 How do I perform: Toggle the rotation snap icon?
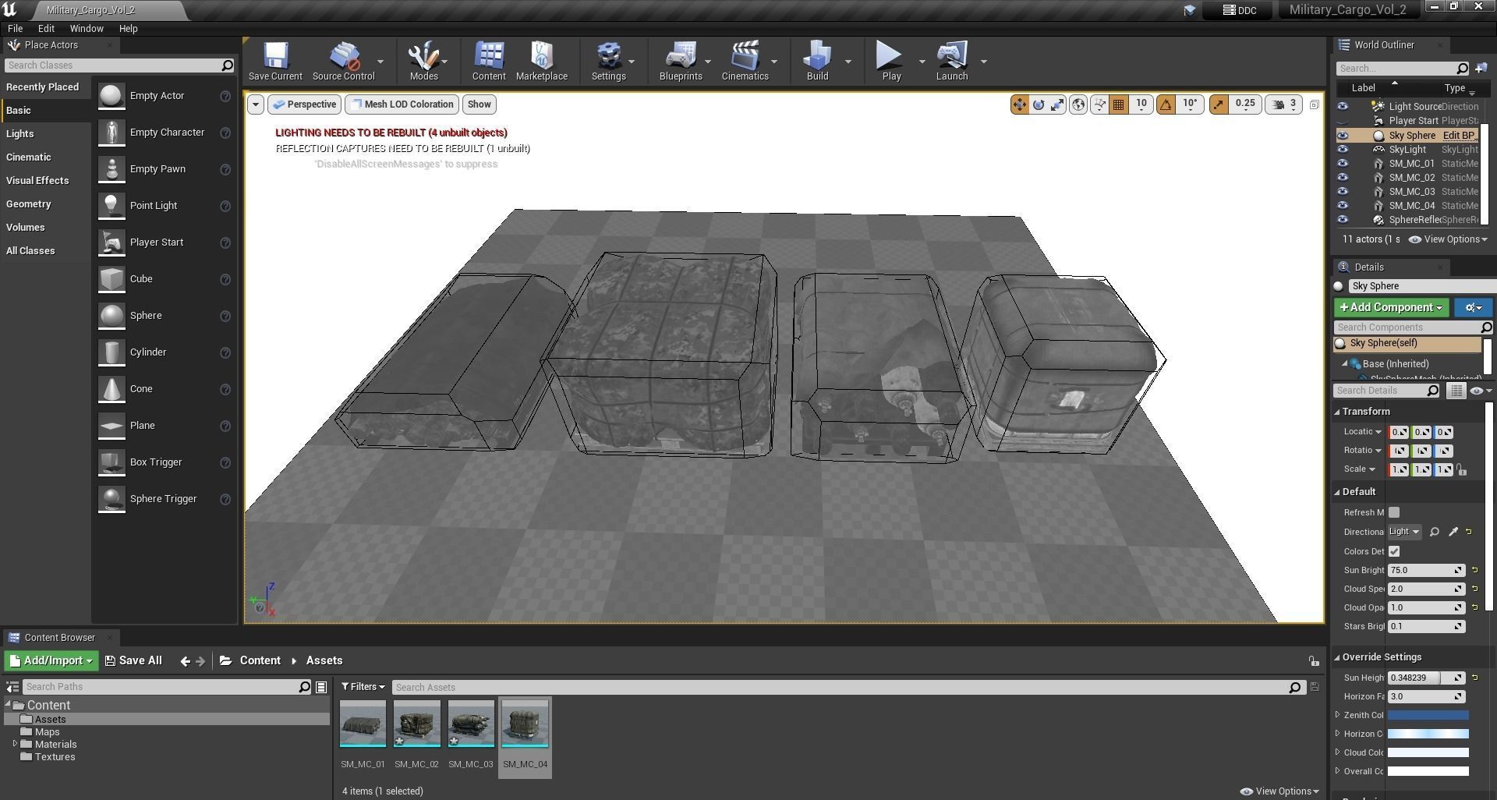1166,104
